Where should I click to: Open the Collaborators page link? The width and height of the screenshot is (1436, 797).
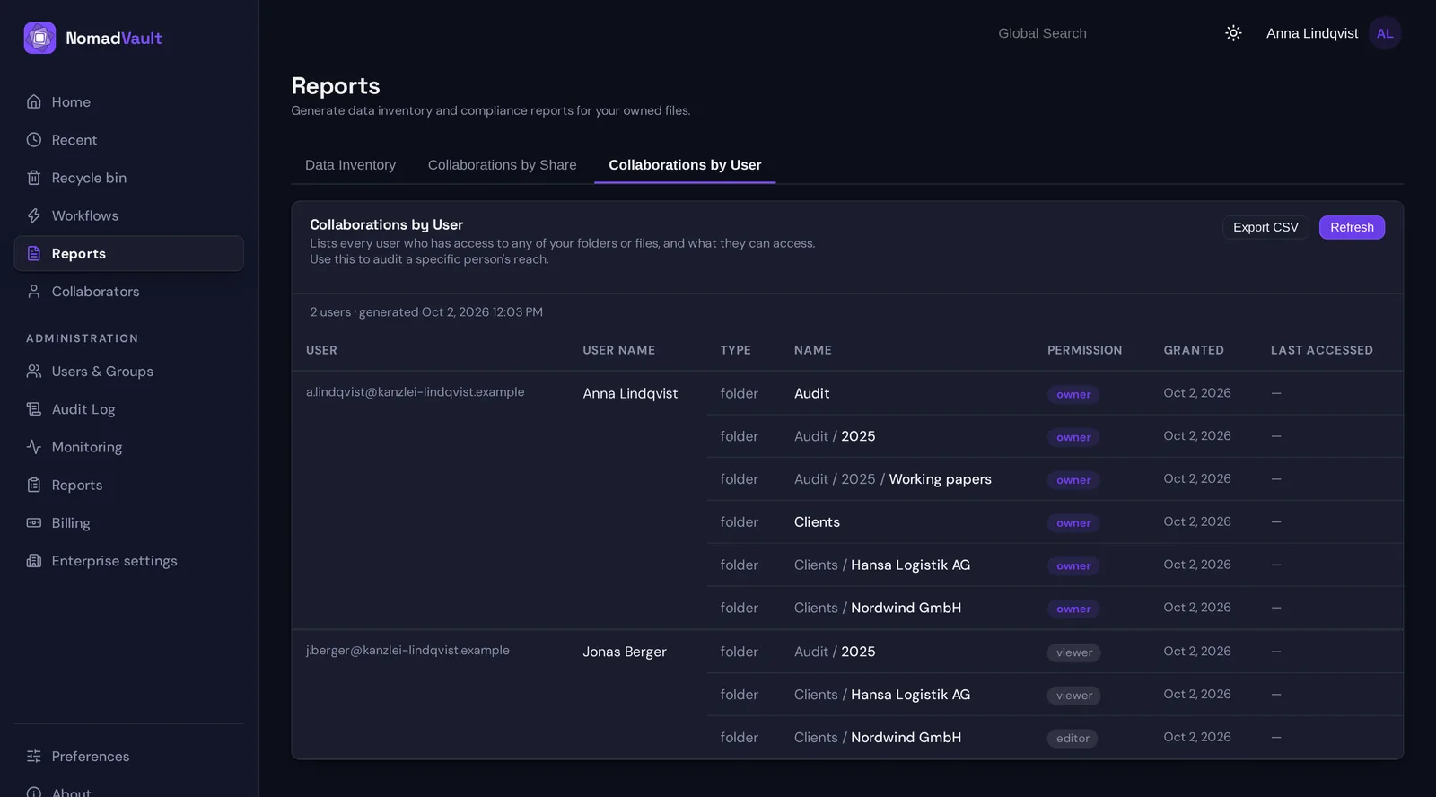[x=129, y=292]
